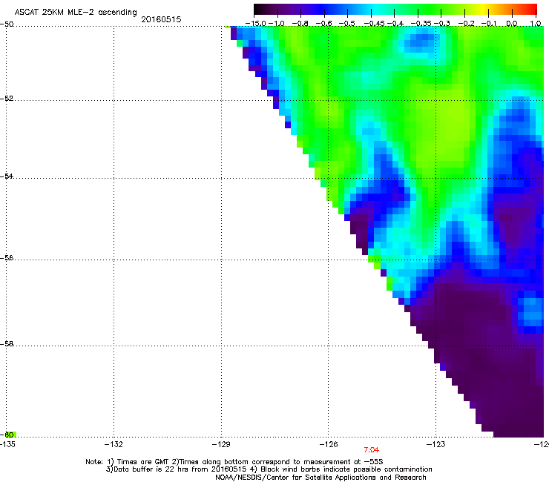Click the -0.2 color bar label

(466, 24)
